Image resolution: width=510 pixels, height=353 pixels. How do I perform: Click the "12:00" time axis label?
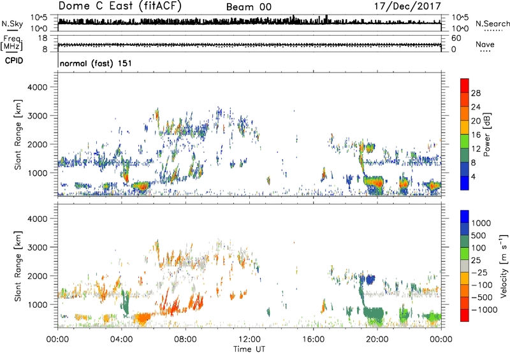point(249,340)
